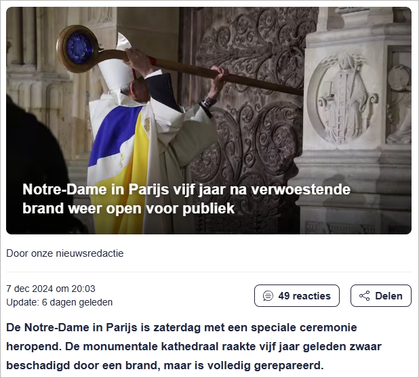Click the speech bubble comments icon

[268, 296]
